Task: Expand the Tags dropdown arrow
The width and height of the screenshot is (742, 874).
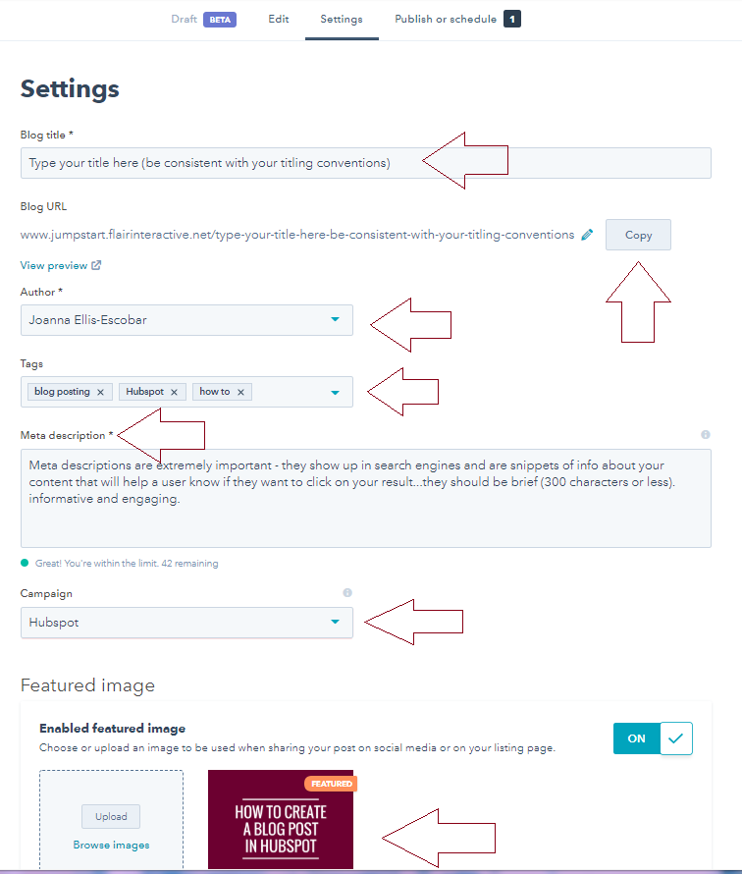Action: (x=335, y=392)
